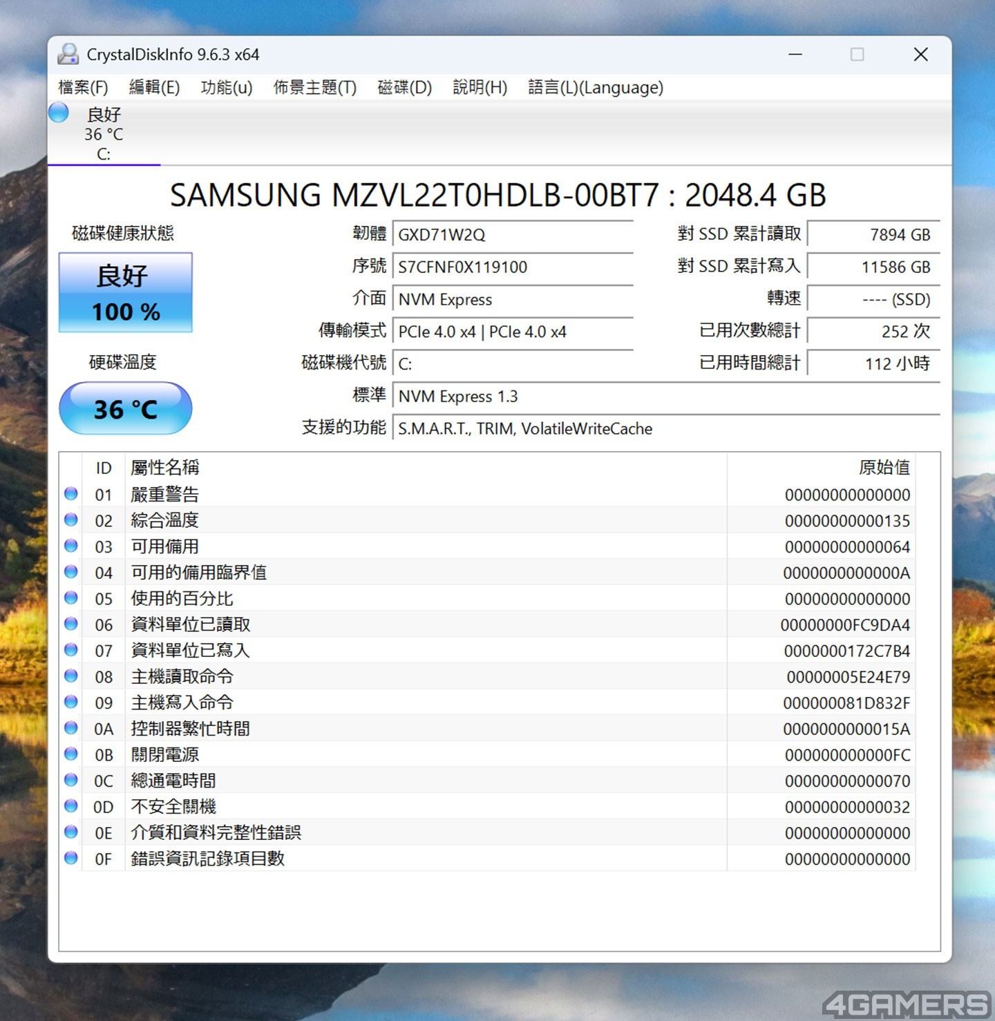The height and width of the screenshot is (1021, 995).
Task: Click the standard field NVM Express 1.3
Action: pyautogui.click(x=666, y=397)
